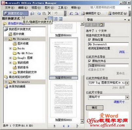Expand the My Documents node under recently browsed
Screen dimensions: 132x130
click(6, 82)
